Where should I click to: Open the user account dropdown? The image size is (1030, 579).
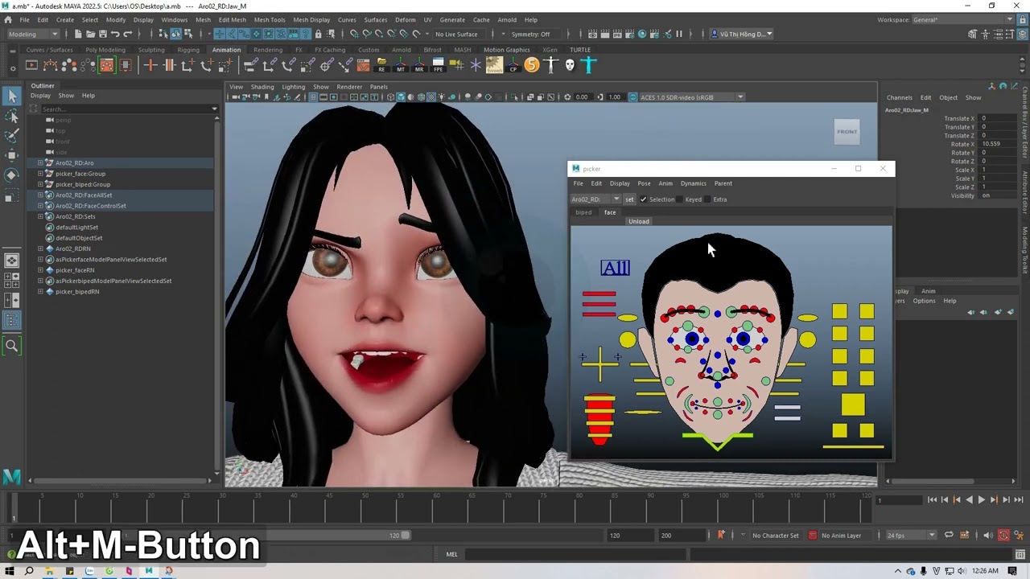pos(741,34)
